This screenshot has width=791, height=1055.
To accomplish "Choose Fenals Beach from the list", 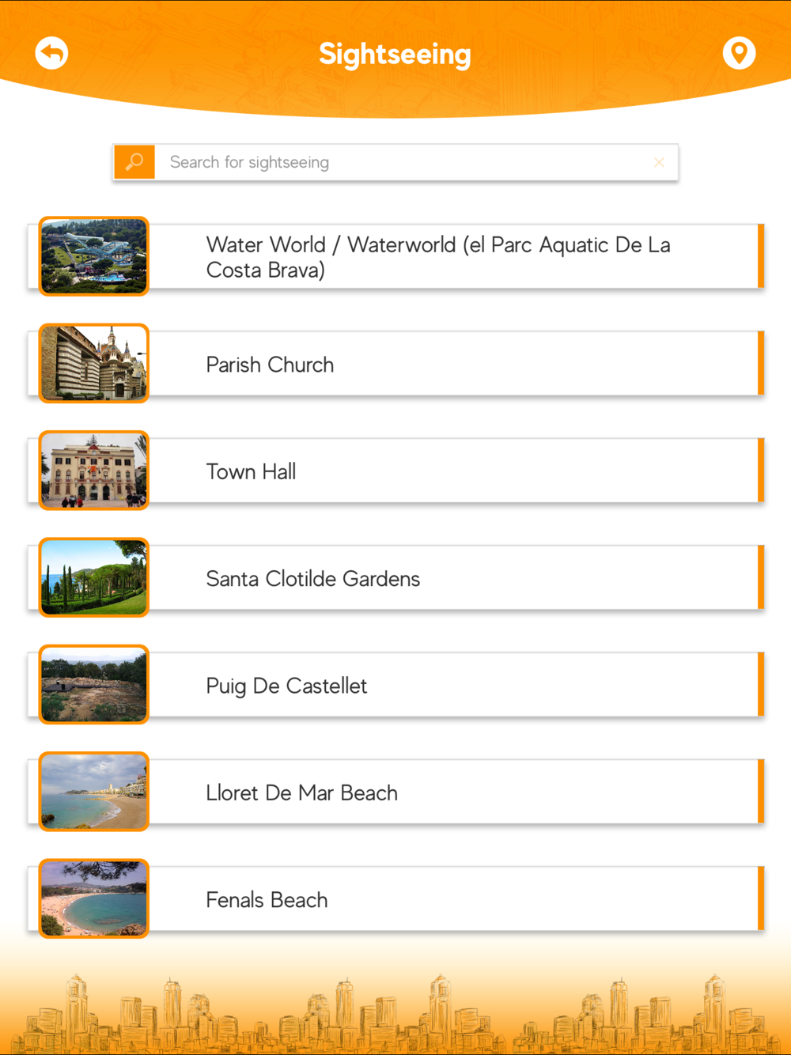I will tap(395, 899).
